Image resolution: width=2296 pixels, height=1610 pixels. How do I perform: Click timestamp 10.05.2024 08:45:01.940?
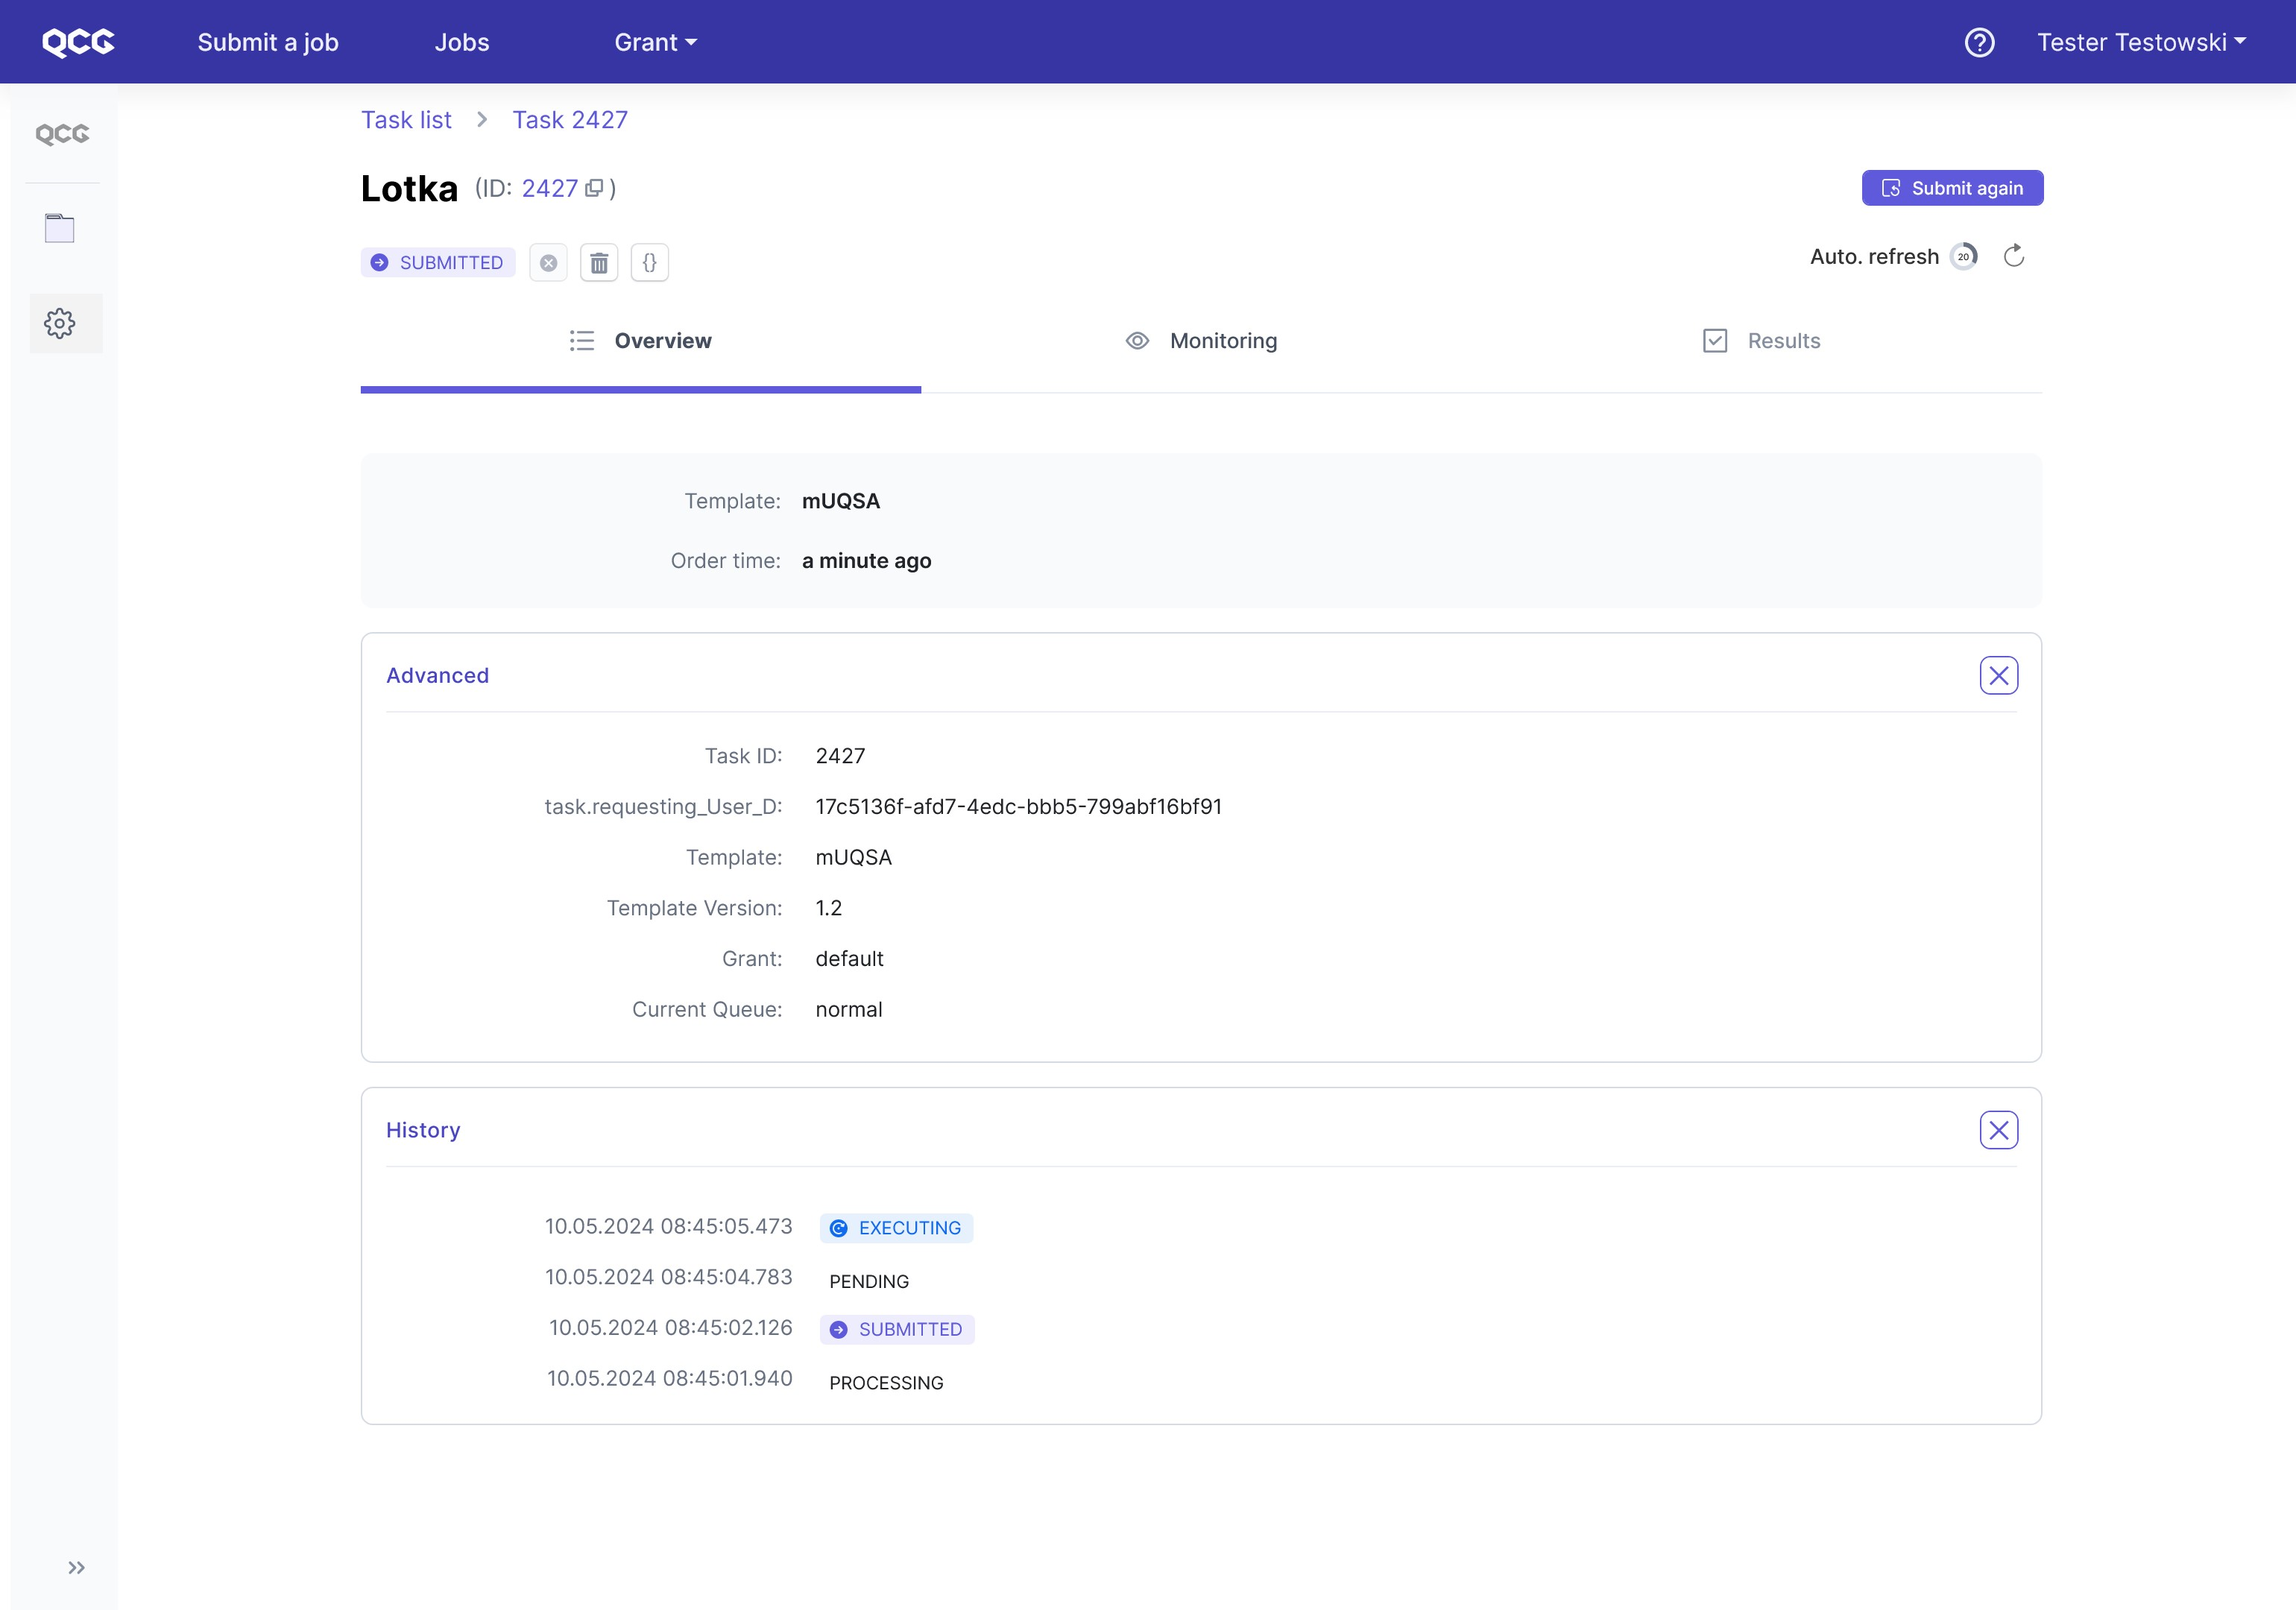coord(669,1379)
